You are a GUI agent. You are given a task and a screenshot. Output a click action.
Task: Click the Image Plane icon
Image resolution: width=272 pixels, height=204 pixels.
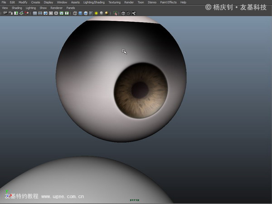point(21,13)
